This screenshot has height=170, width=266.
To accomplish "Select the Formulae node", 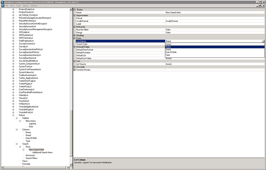I will (x=26, y=164).
